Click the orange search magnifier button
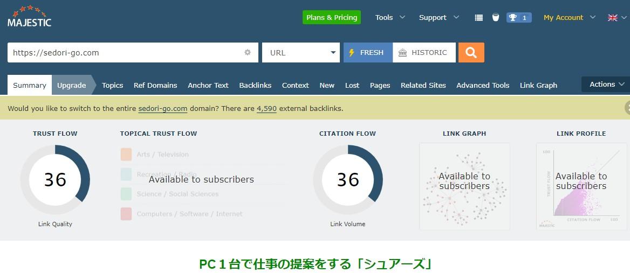Viewport: 630px width, 273px height. click(471, 53)
